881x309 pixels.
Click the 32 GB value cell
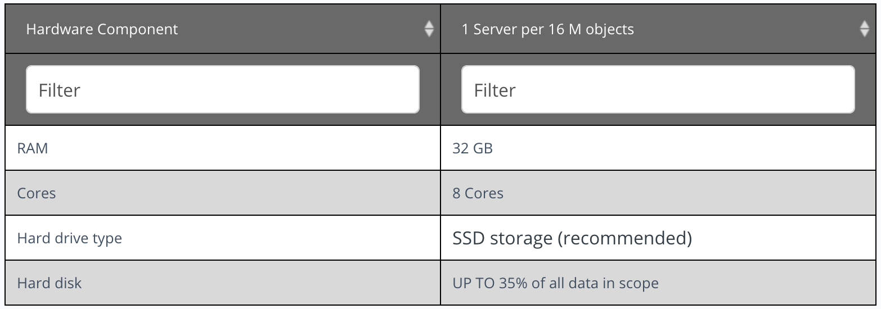(x=659, y=148)
